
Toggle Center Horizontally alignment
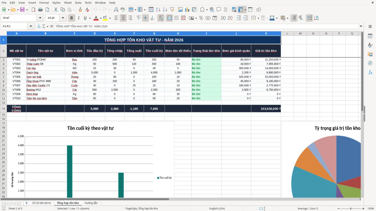pyautogui.click(x=123, y=18)
